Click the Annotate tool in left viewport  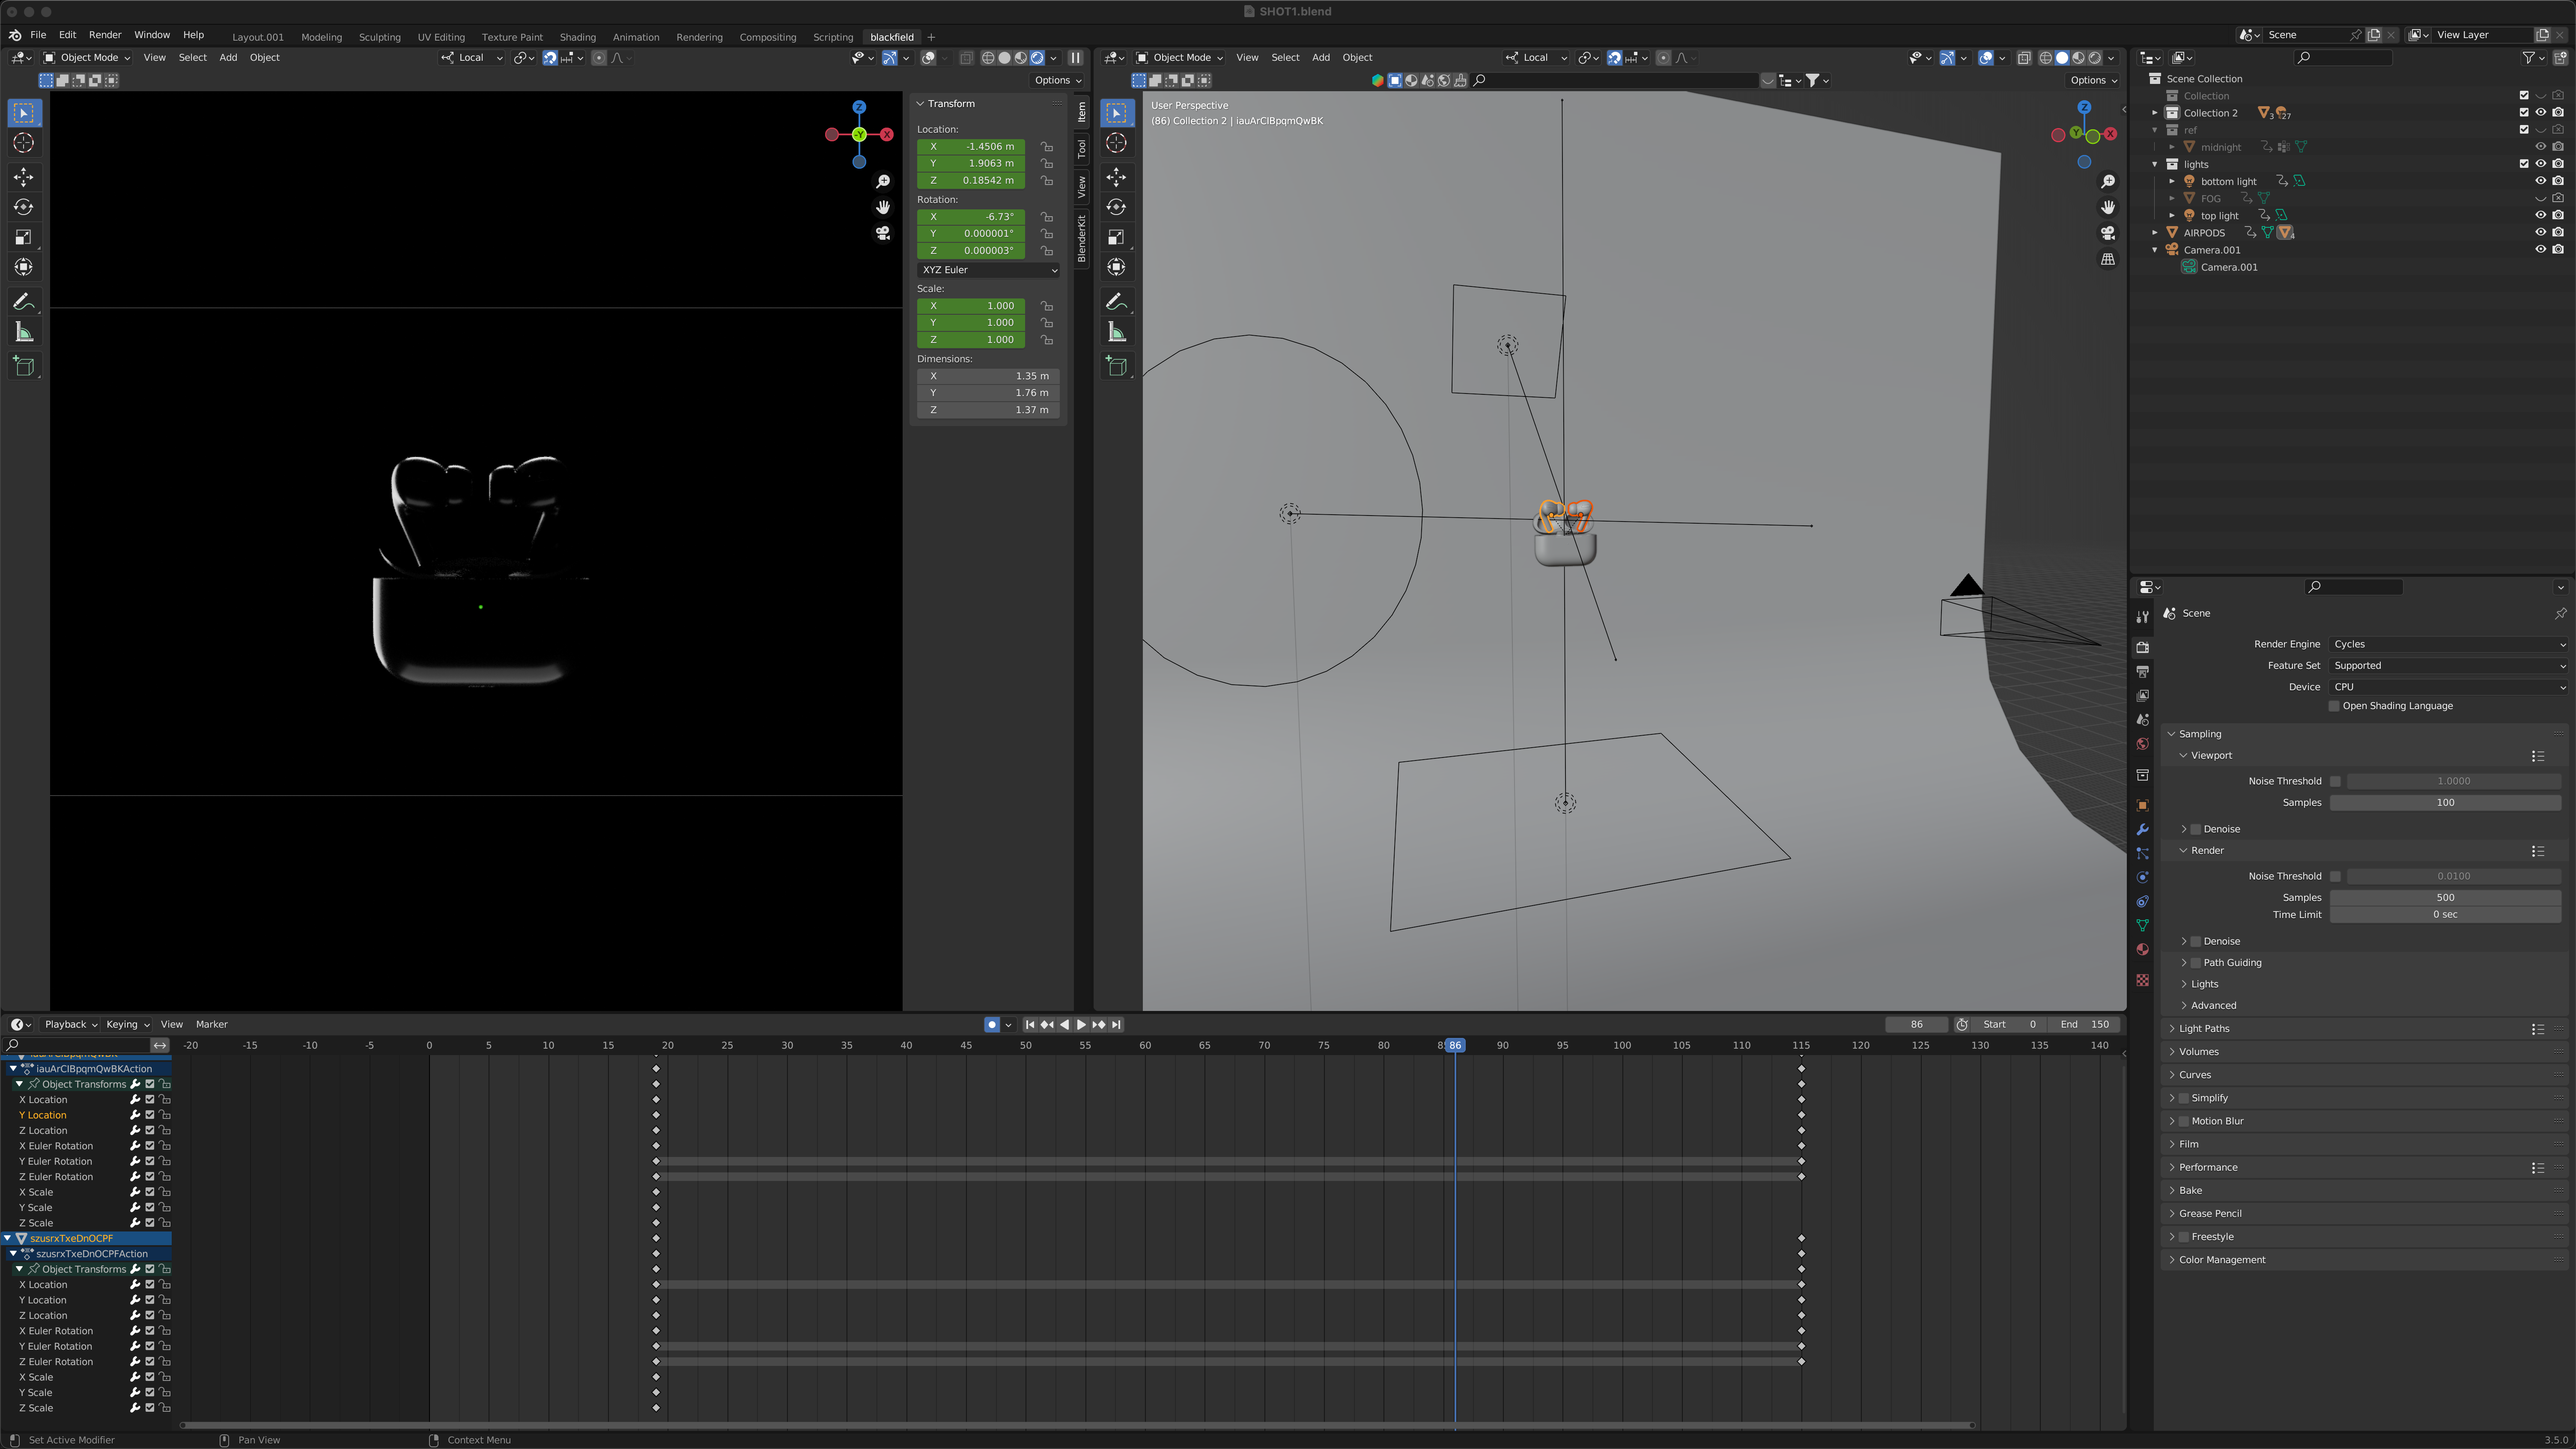click(24, 301)
